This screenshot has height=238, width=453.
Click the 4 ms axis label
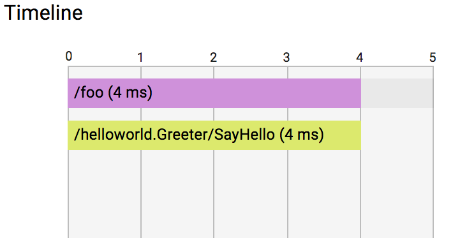click(x=359, y=57)
